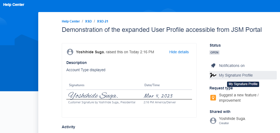Viewport: 280px width, 133px height.
Task: Click the handwritten Yoshihide Suga signature
Action: (93, 96)
